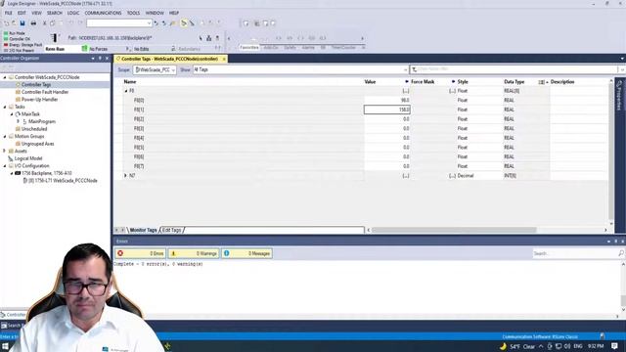Viewport: 626px width, 352px height.
Task: Toggle the 0 Messages filter button
Action: 246,253
